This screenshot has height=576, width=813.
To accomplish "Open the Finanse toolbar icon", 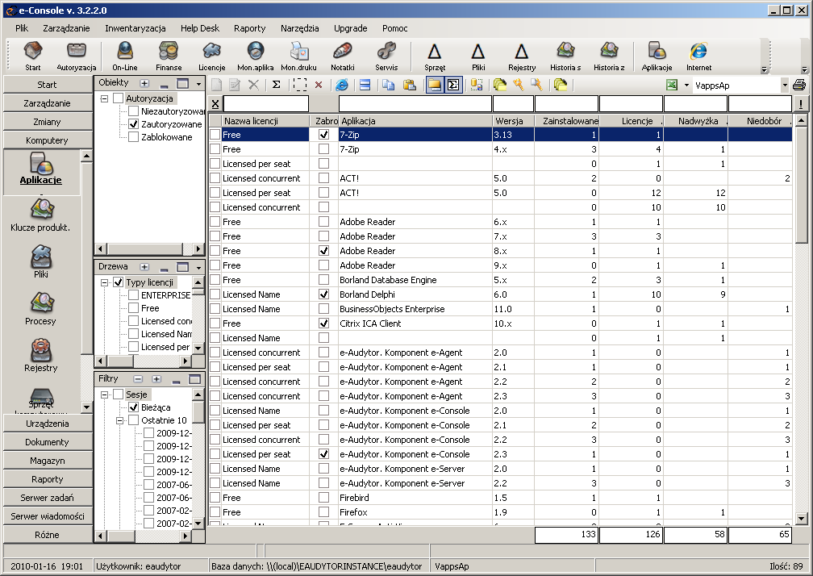I will 169,56.
